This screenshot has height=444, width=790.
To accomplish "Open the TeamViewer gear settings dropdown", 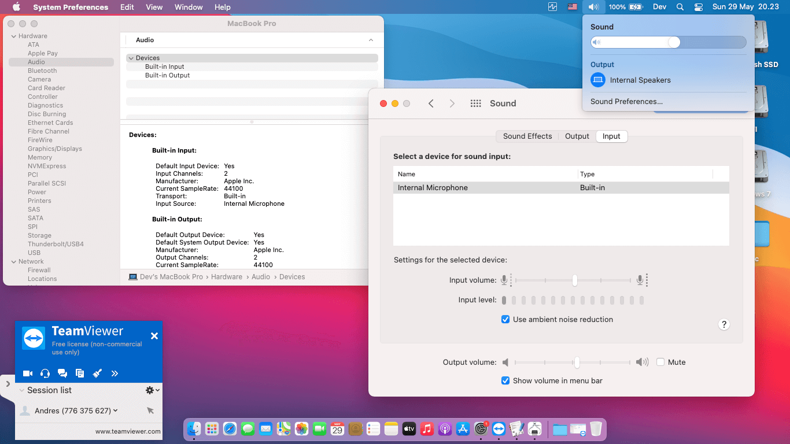I will (152, 390).
